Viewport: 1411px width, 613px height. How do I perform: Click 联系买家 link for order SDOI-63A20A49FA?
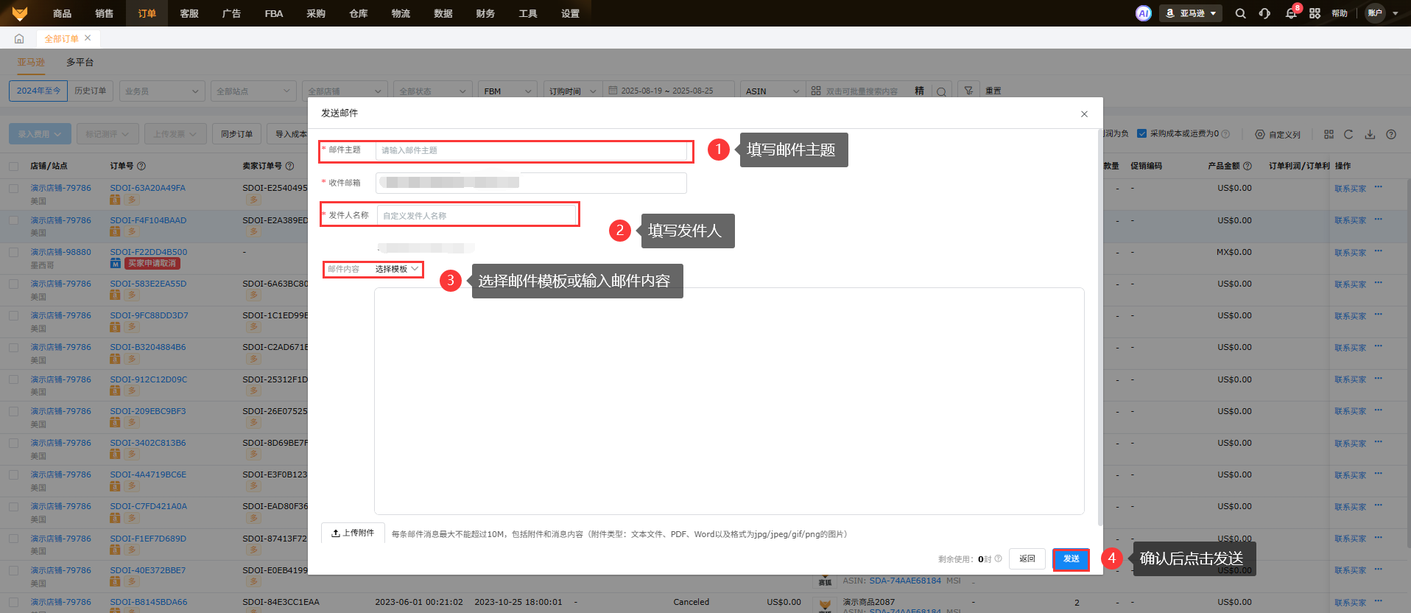[x=1351, y=189]
